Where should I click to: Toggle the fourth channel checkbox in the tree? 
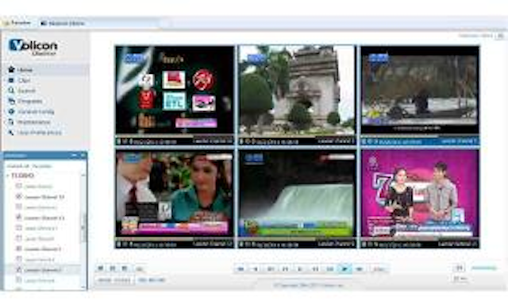point(19,217)
